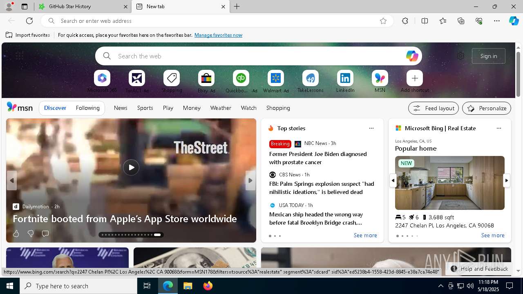523x294 pixels.
Task: Switch to the Discover feed
Action: tap(55, 108)
